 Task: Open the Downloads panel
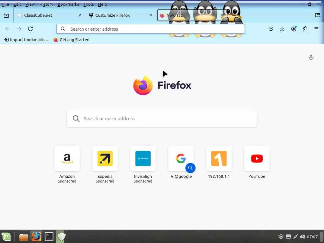[x=282, y=29]
